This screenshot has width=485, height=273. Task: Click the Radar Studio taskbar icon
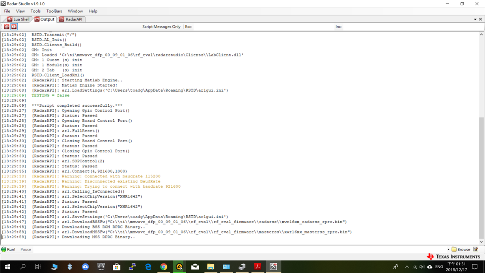[273, 267]
